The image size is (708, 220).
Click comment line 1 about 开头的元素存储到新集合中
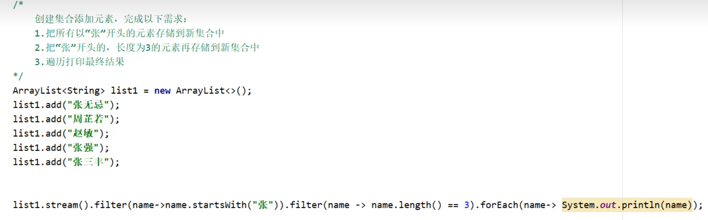129,33
